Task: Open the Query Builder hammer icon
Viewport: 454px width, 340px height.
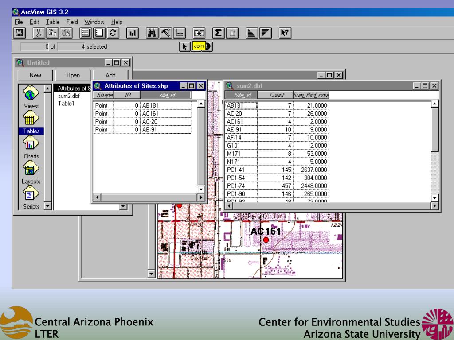Action: point(165,33)
